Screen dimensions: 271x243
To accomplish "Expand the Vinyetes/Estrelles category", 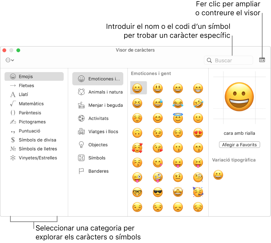I will pos(38,158).
